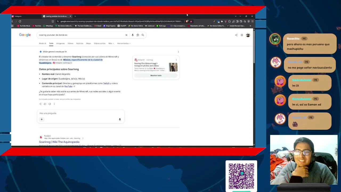Switch to the 'Videos cortos' tab
The width and height of the screenshot is (341, 192).
[x=100, y=43]
